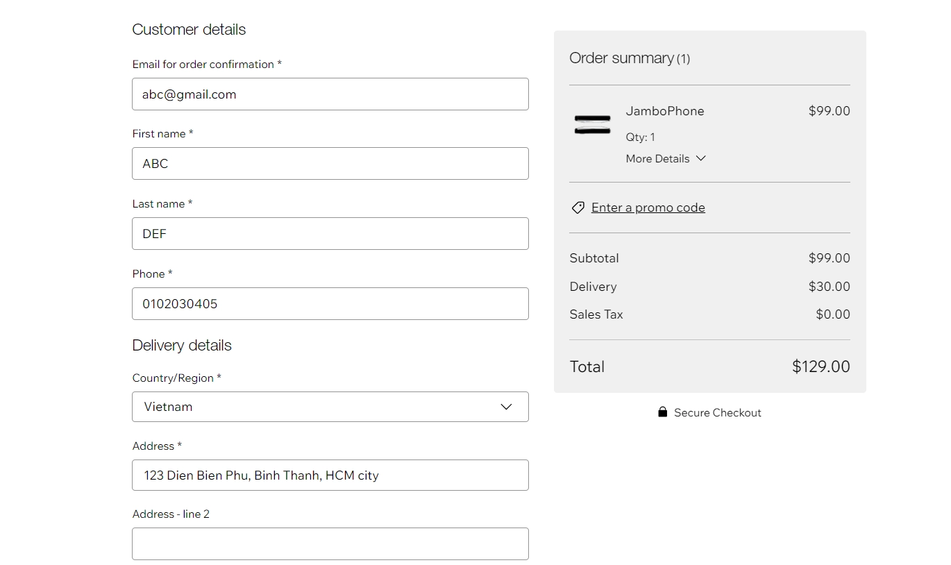The image size is (951, 565).
Task: Click the Delivery details heading
Action: 182,346
